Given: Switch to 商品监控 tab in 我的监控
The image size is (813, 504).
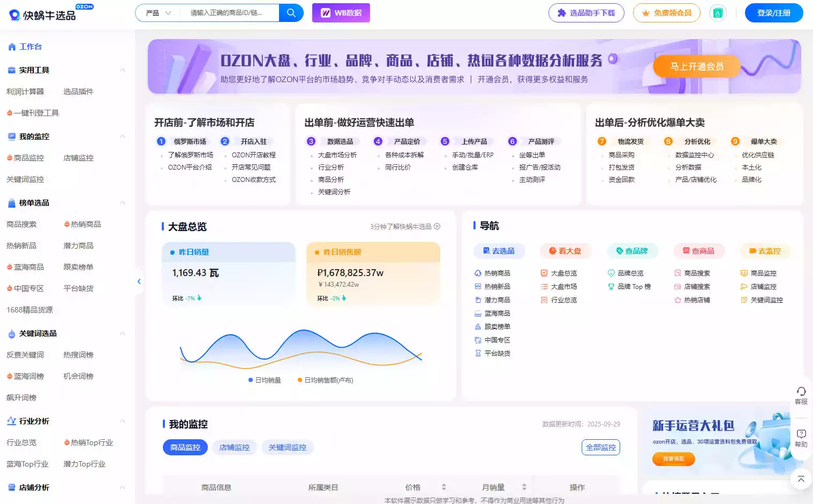Looking at the screenshot, I should 185,447.
